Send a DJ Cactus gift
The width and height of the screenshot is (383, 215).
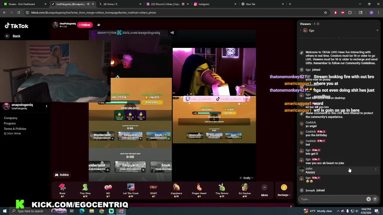coord(245,190)
